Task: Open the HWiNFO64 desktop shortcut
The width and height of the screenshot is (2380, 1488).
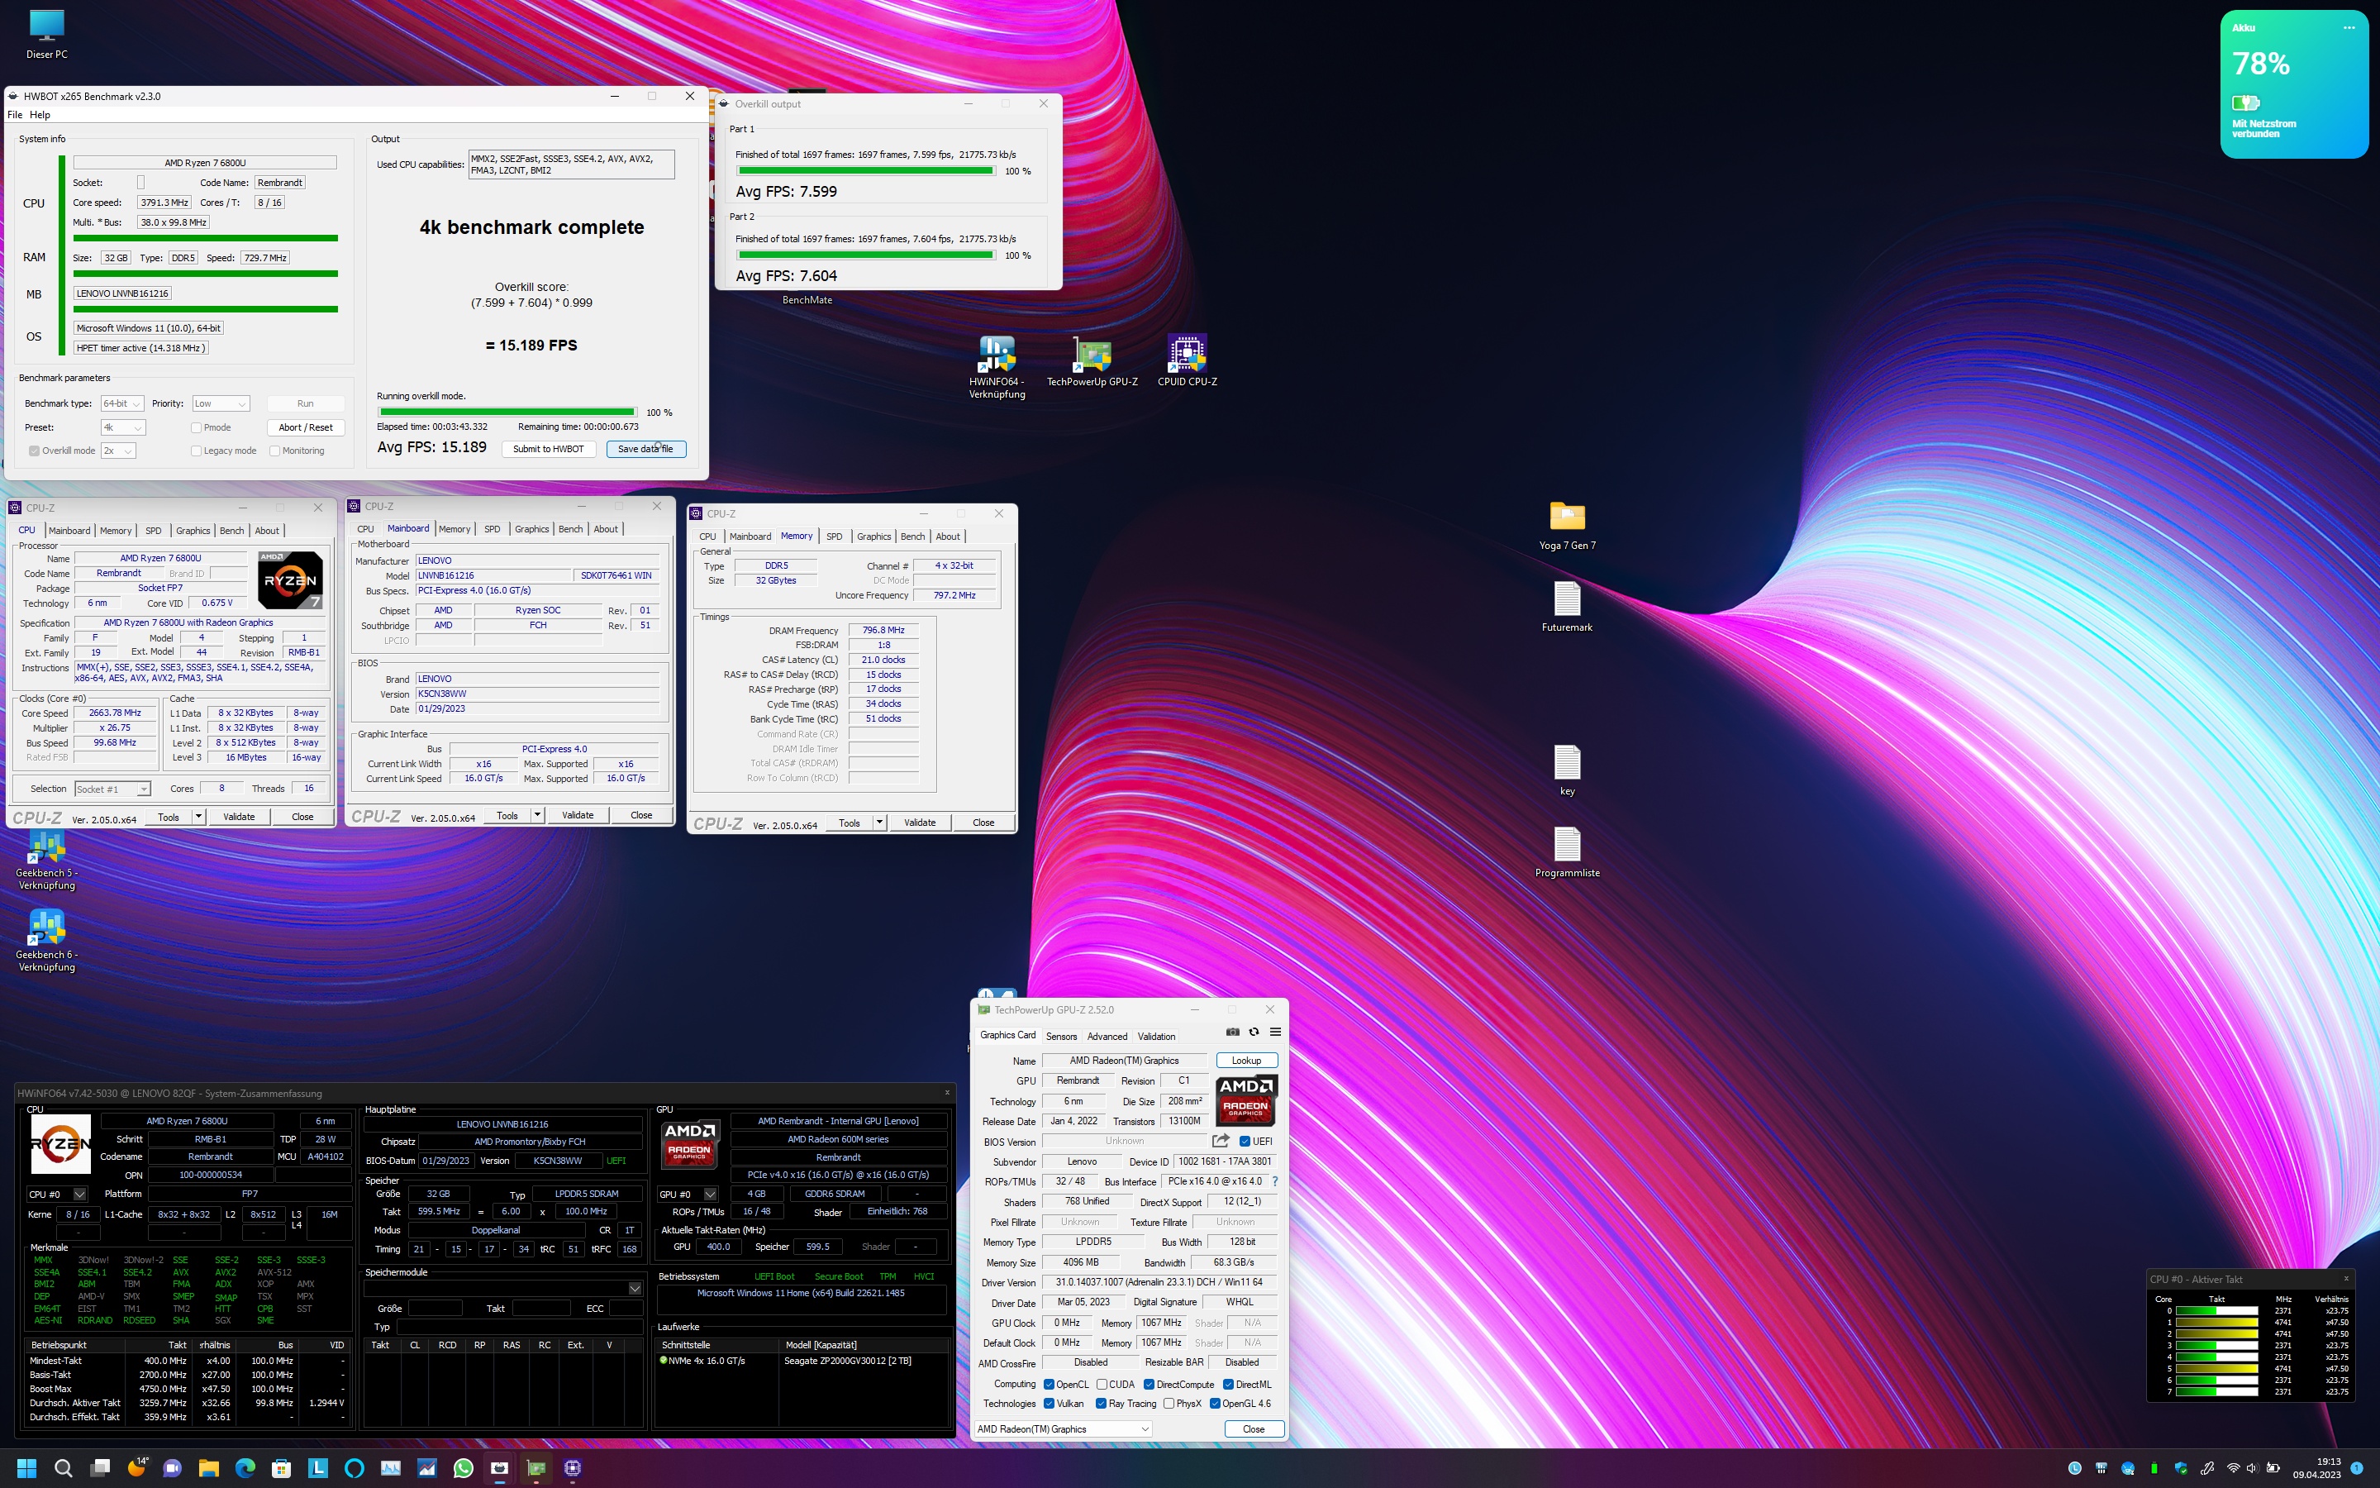Action: [x=997, y=366]
